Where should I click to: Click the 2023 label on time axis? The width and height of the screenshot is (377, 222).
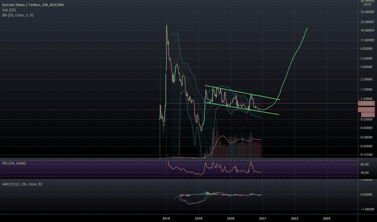click(326, 218)
